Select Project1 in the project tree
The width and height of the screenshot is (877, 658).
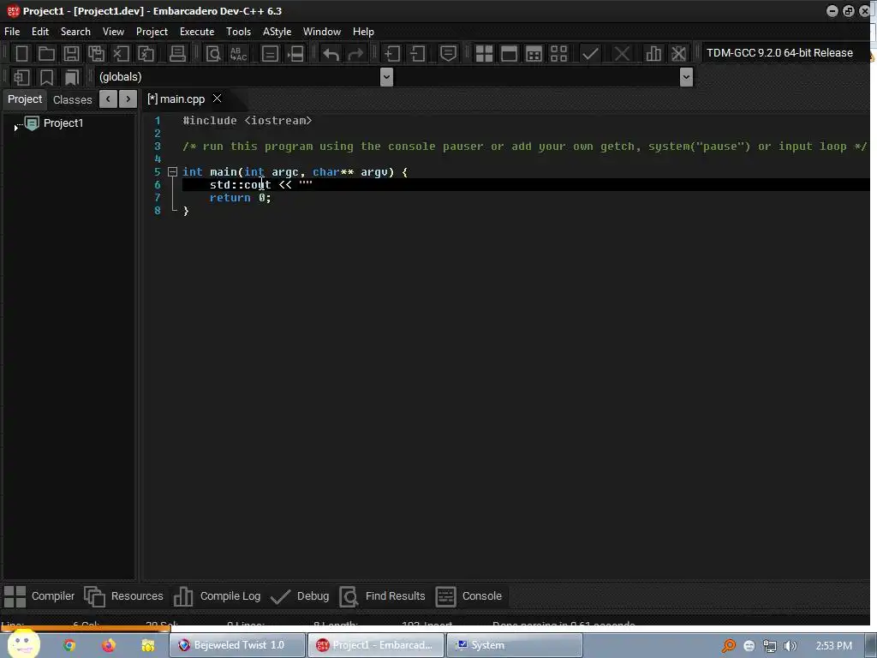point(63,123)
